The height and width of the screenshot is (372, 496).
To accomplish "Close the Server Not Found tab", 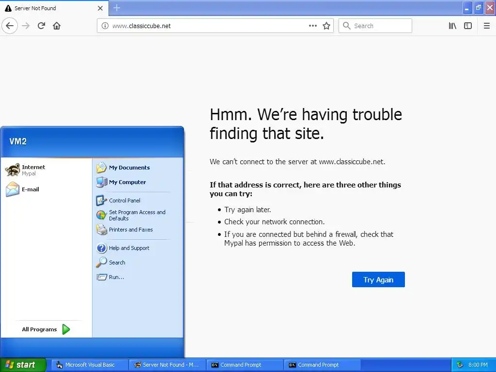I will pyautogui.click(x=100, y=8).
